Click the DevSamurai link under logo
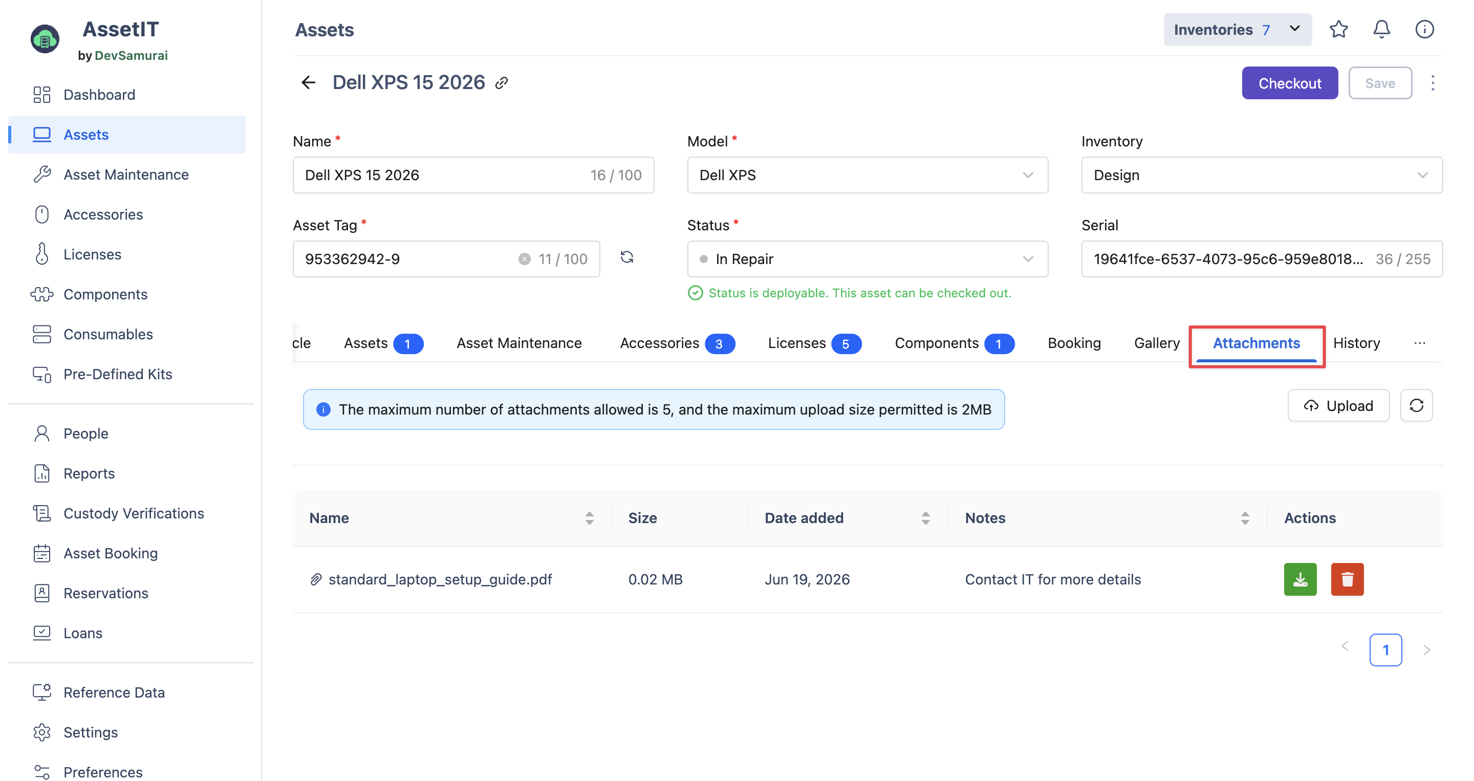The image size is (1474, 781). [131, 55]
